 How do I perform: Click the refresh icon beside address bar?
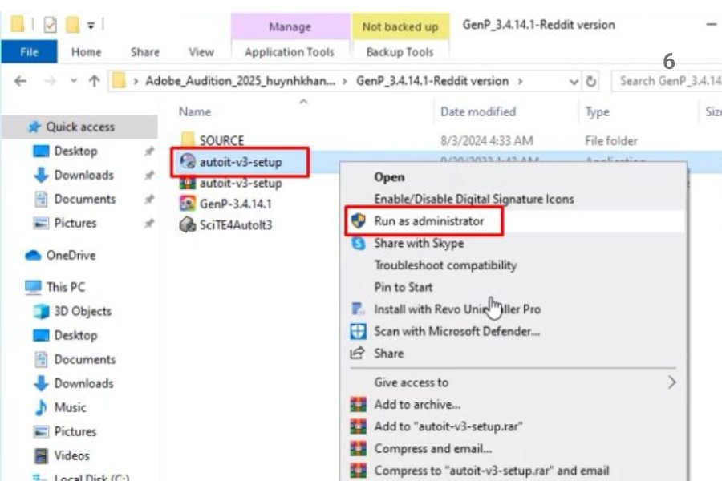click(x=592, y=81)
